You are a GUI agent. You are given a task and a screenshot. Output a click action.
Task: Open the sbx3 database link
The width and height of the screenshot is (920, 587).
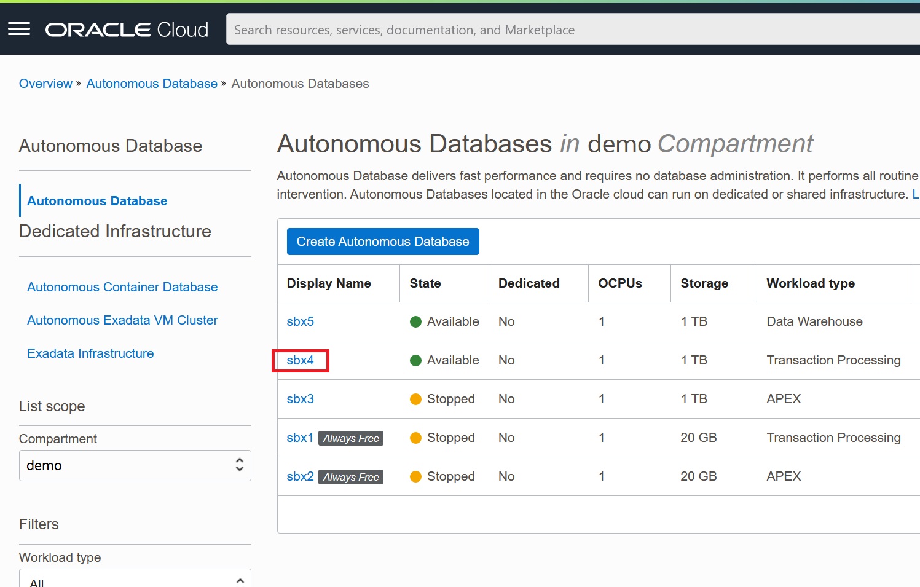point(300,399)
